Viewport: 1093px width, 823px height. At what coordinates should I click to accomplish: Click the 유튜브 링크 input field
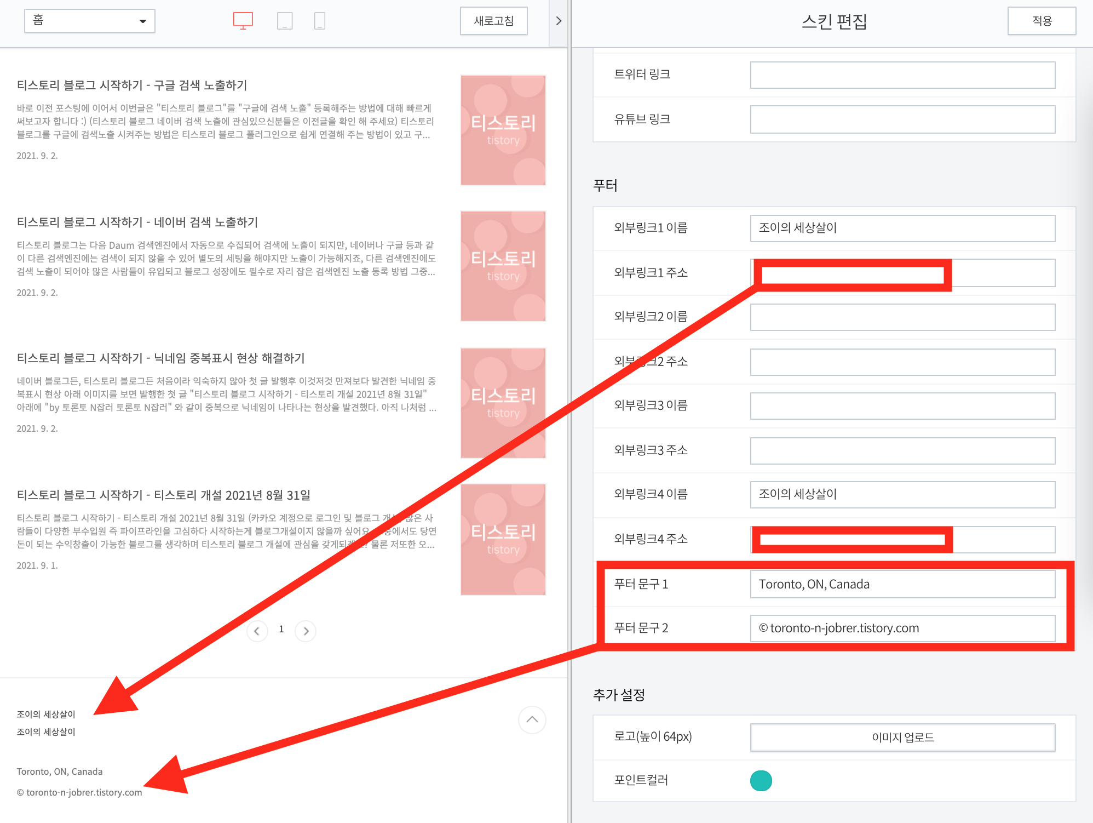(902, 119)
